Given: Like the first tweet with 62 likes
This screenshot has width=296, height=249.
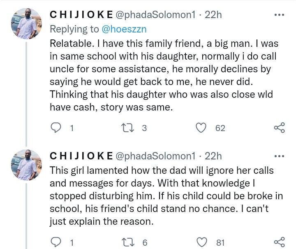Looking at the screenshot, I should coord(201,128).
